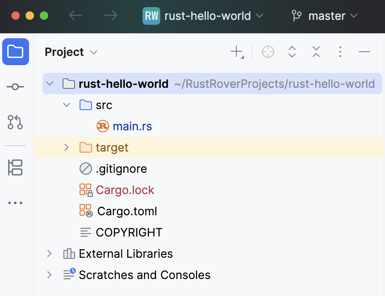
Task: Expand the External Libraries node
Action: (x=49, y=254)
